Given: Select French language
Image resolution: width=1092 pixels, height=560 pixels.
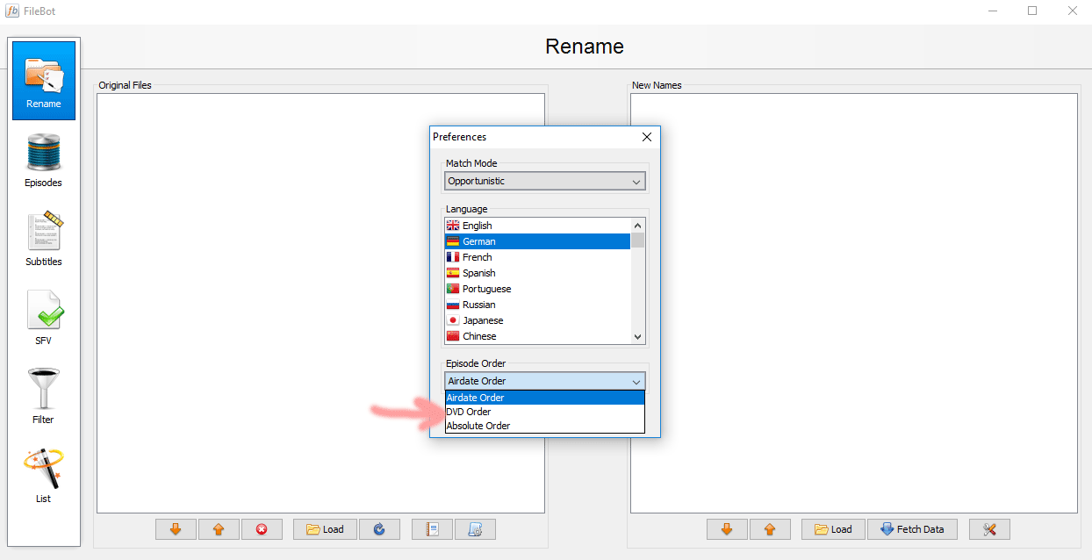Looking at the screenshot, I should click(x=537, y=257).
